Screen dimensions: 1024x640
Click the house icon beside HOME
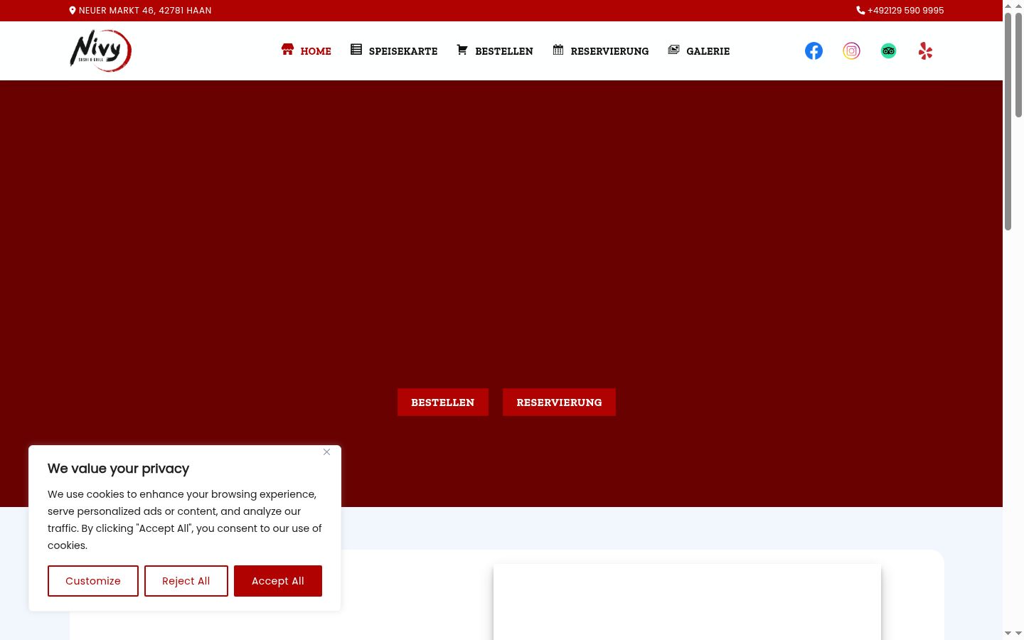287,50
